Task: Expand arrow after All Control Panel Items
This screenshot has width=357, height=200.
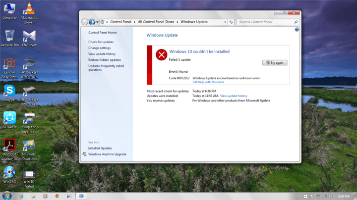Action: (178, 22)
